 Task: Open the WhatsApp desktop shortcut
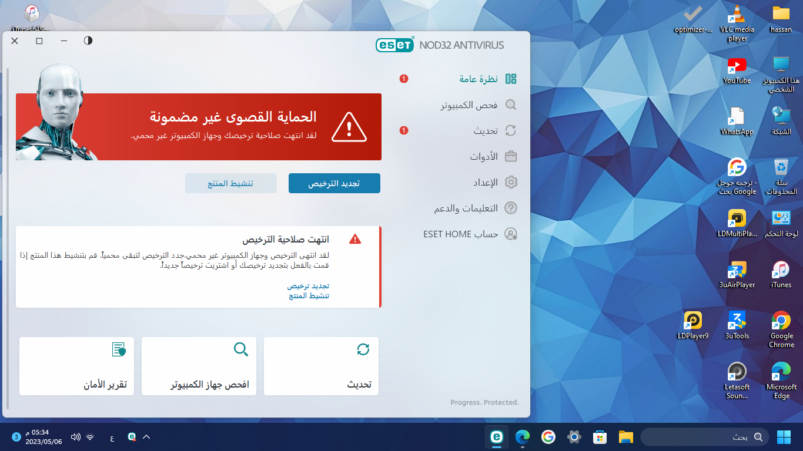[x=737, y=122]
